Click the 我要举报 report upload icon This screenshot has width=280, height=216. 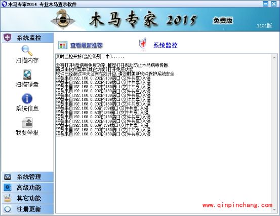click(27, 123)
